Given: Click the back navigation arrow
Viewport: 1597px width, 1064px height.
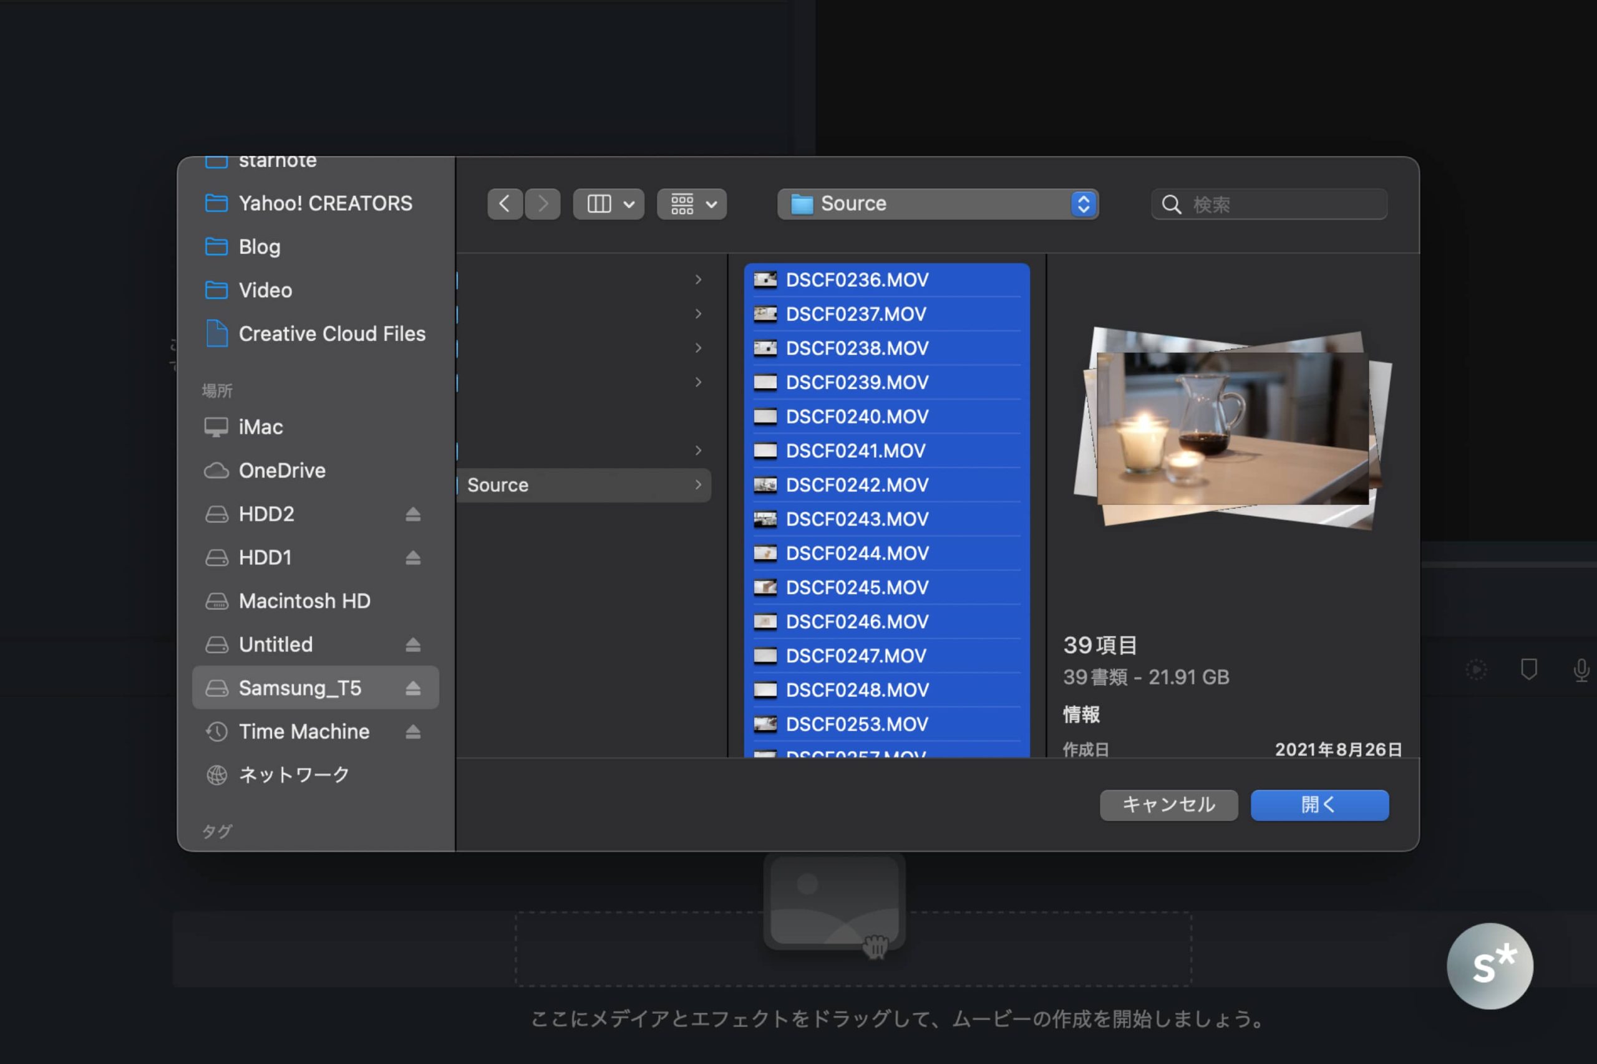Looking at the screenshot, I should 505,204.
